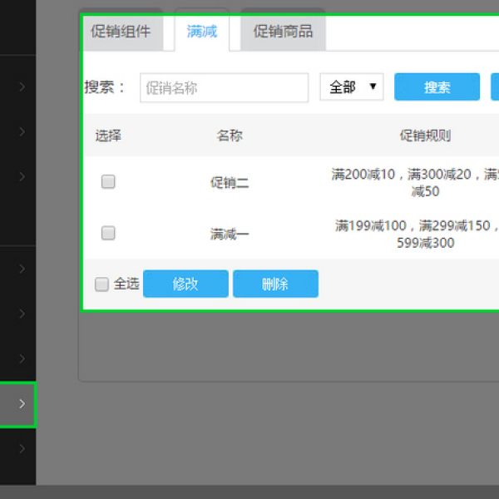Tick the checkbox for 促销二 row
The height and width of the screenshot is (499, 499).
click(x=108, y=182)
